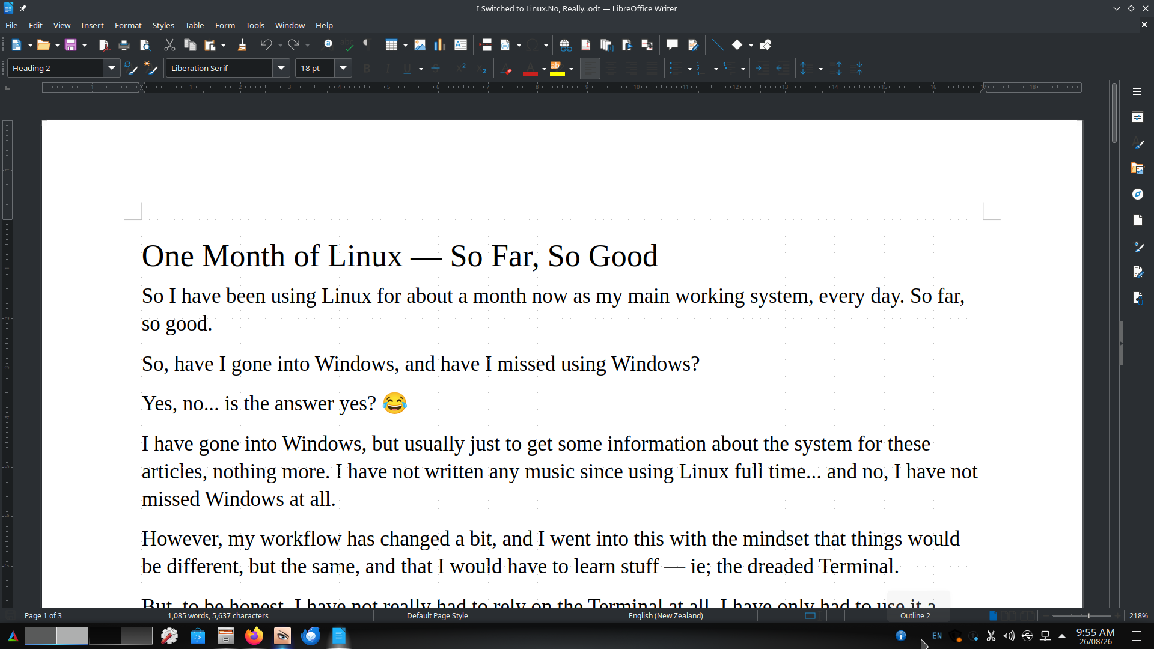The image size is (1154, 649).
Task: Insert an image
Action: 420,45
